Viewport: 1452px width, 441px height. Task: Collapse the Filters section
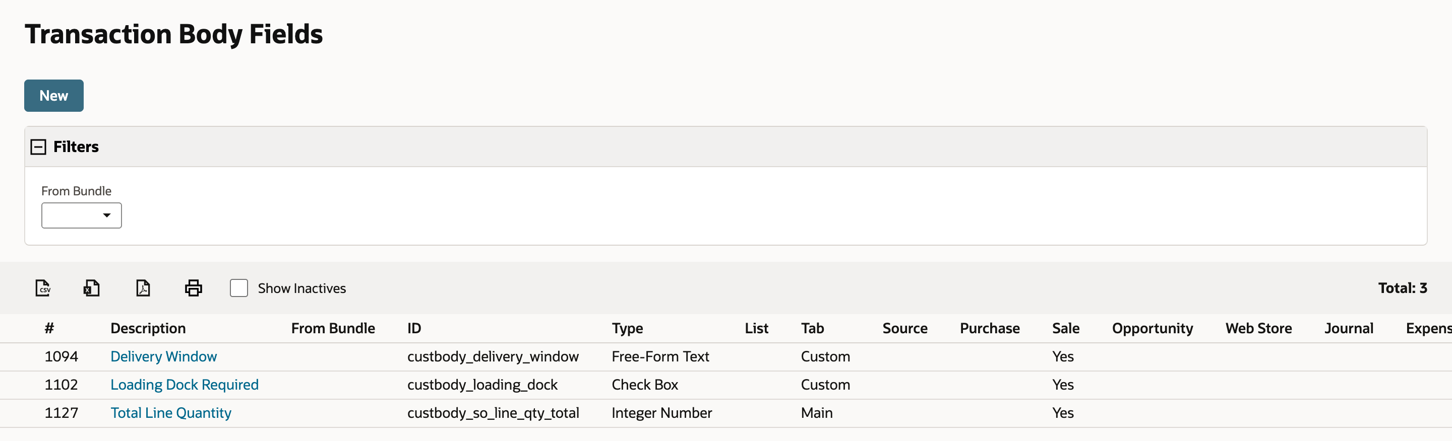(38, 148)
